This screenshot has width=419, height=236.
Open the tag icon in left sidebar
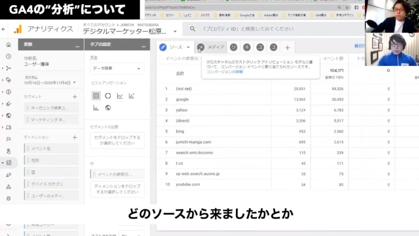click(x=9, y=80)
